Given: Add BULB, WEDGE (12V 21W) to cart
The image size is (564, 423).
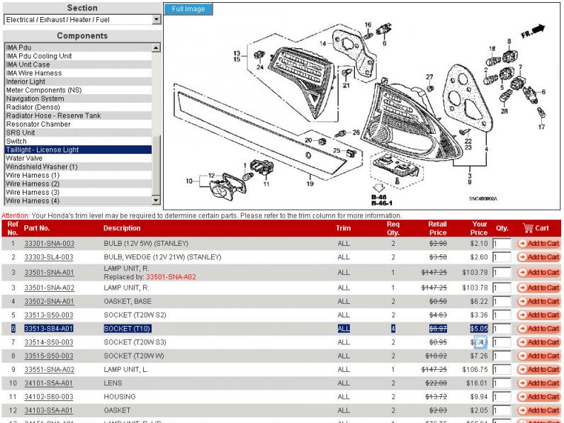Looking at the screenshot, I should (x=538, y=257).
